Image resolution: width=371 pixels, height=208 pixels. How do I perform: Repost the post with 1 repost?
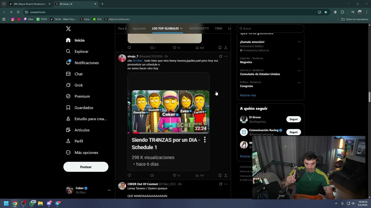tap(153, 48)
